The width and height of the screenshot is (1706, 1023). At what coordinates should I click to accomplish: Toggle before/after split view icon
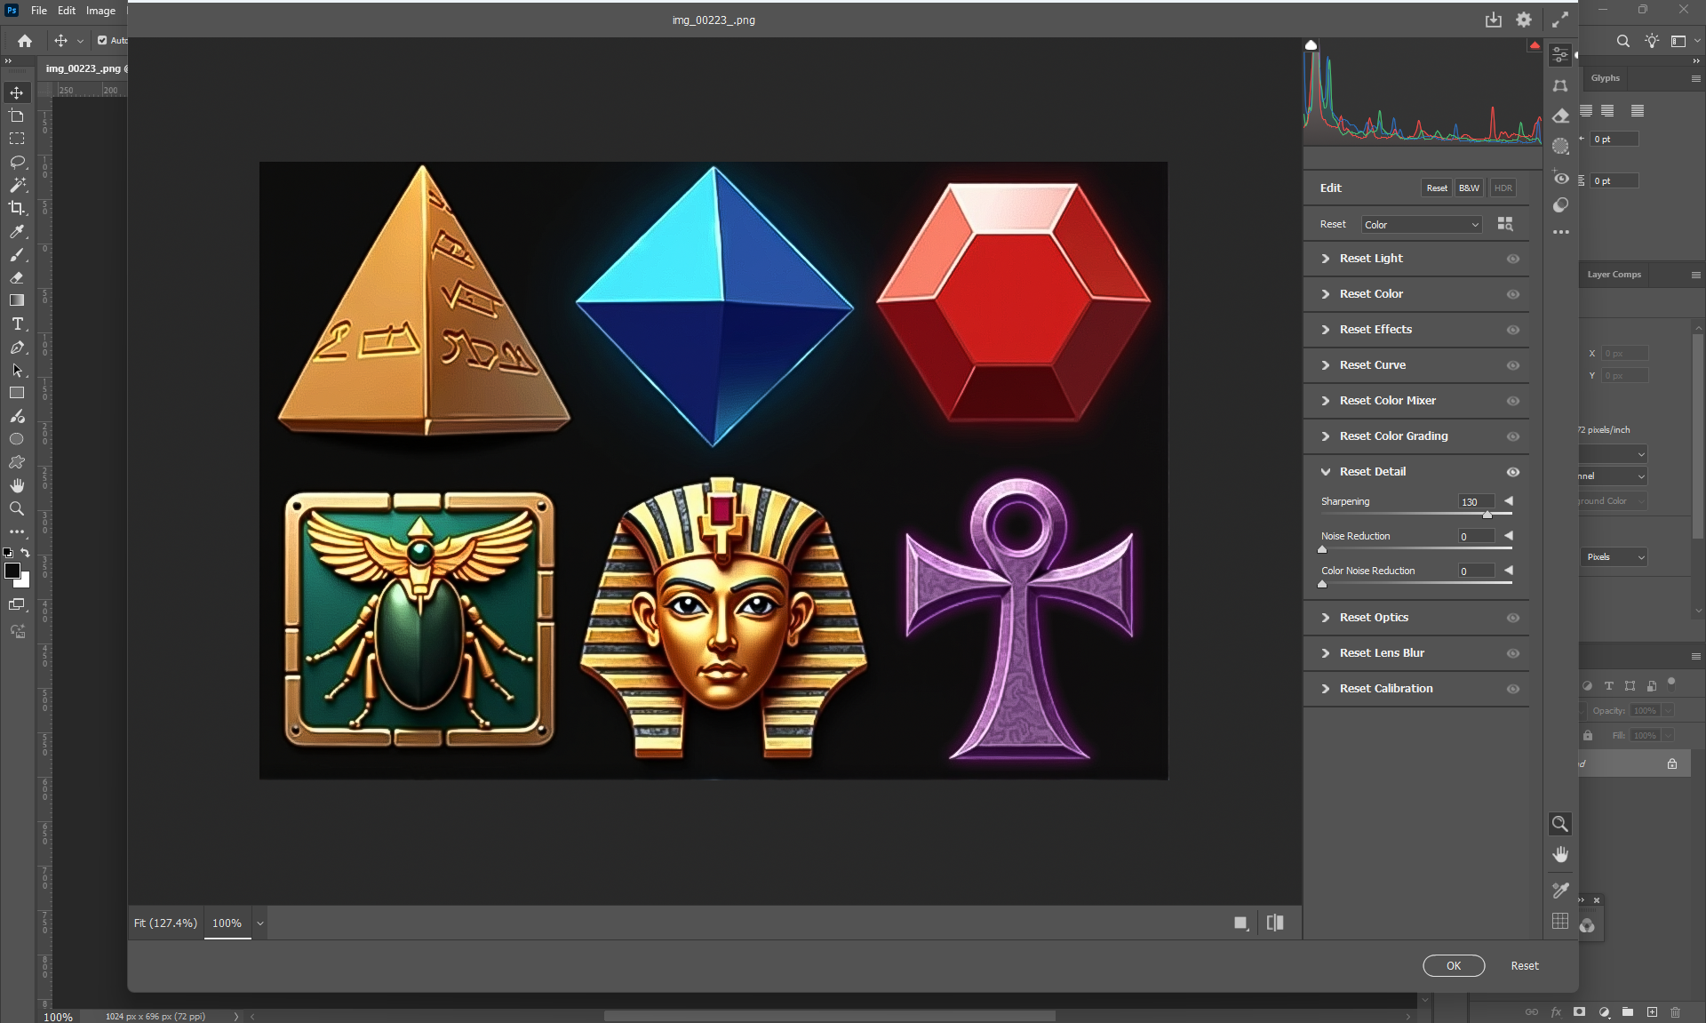pos(1275,923)
